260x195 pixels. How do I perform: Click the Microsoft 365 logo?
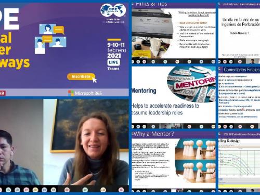tap(85, 93)
